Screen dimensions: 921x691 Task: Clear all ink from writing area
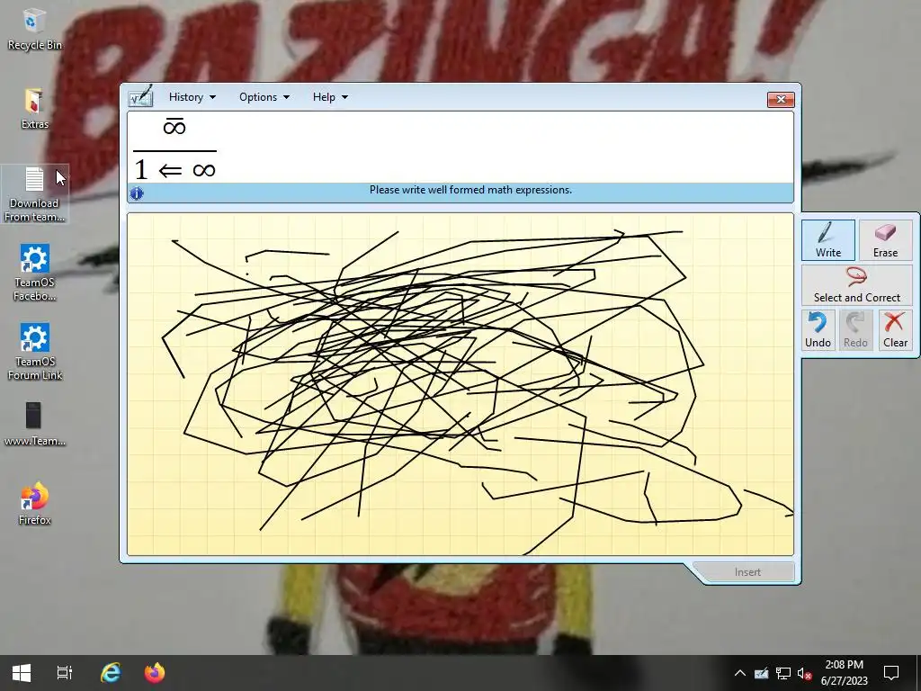(895, 329)
